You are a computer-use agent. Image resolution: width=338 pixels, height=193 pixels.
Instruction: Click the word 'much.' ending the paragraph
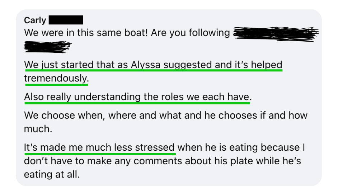(38, 129)
